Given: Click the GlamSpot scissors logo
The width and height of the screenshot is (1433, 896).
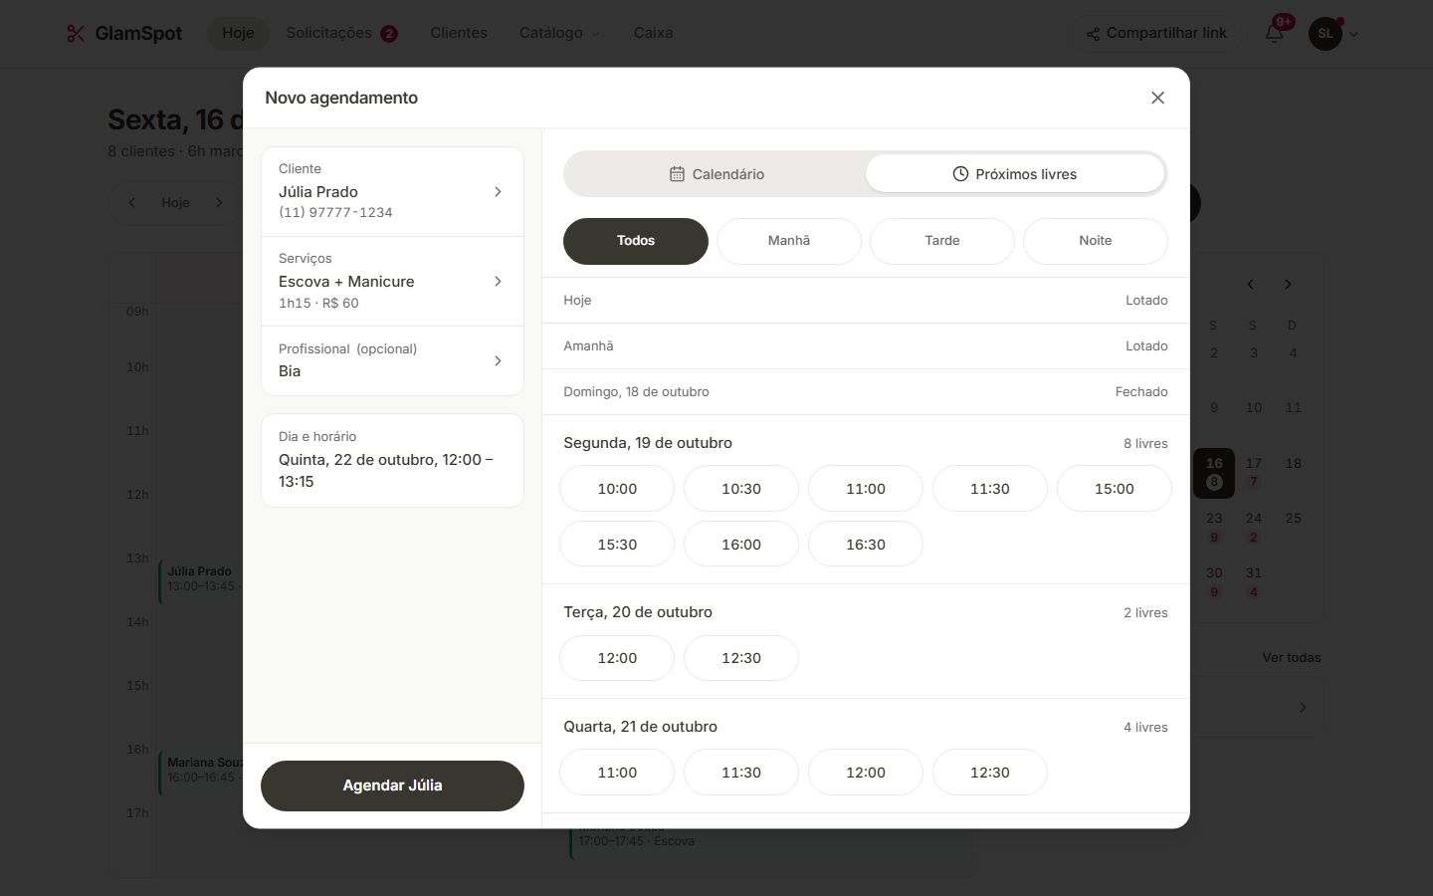Looking at the screenshot, I should pos(76,33).
